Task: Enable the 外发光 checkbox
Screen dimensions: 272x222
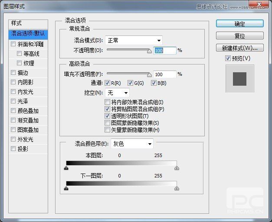Action: [13, 139]
